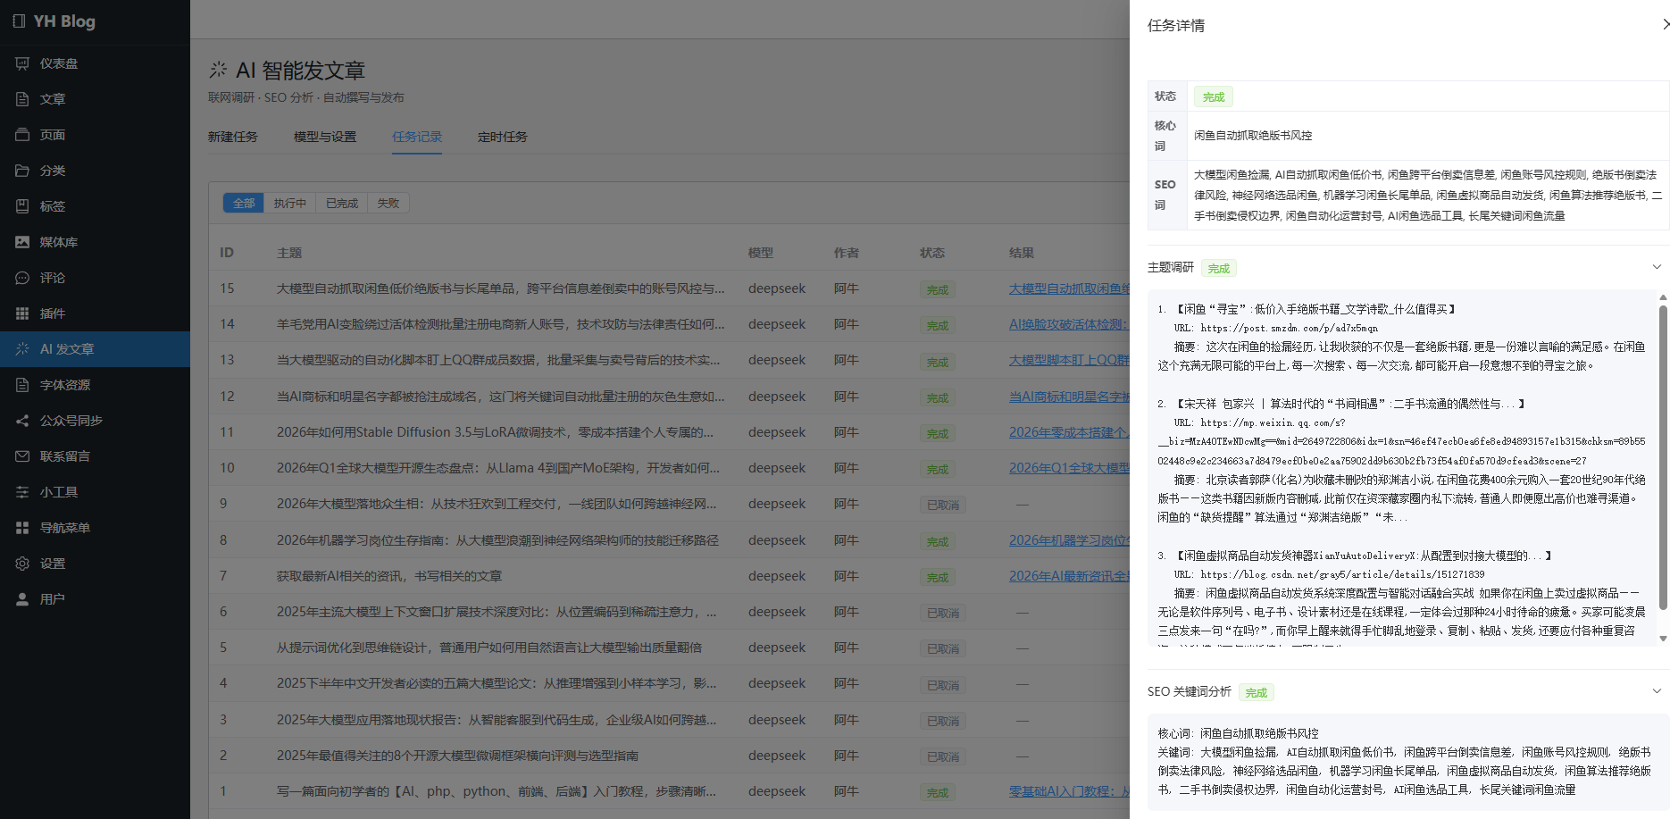Open the 联系留言 envelope icon

[22, 456]
